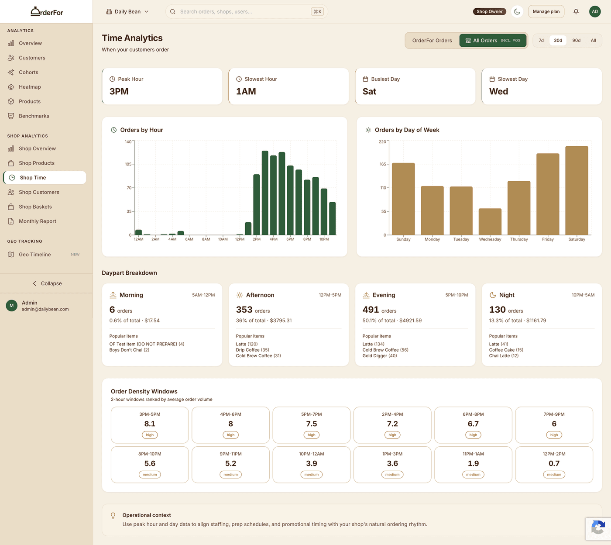611x545 pixels.
Task: Click the Shop Owner badge
Action: (x=489, y=12)
